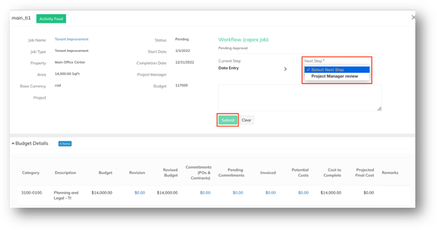Image resolution: width=437 pixels, height=230 pixels.
Task: Click the Revision column header
Action: point(137,172)
